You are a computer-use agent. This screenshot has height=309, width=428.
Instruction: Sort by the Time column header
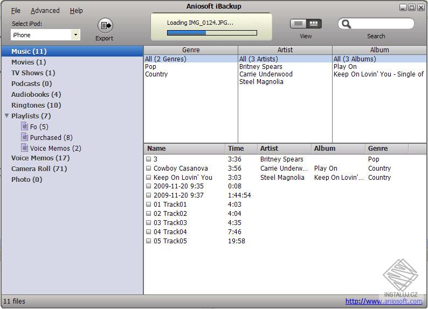[241, 149]
